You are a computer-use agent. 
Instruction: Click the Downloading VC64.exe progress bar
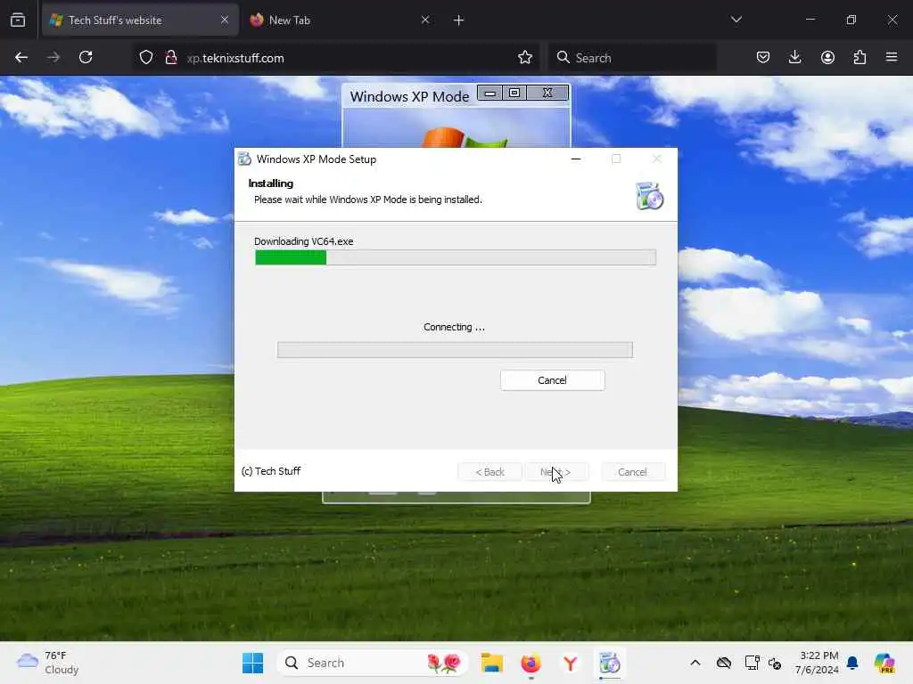tap(456, 257)
